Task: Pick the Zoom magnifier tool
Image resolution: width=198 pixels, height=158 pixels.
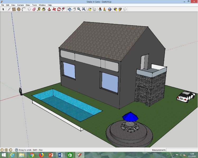Action: click(x=79, y=9)
